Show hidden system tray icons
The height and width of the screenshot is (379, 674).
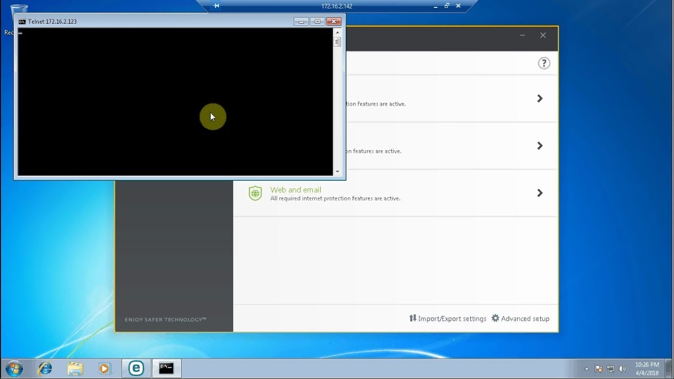587,368
